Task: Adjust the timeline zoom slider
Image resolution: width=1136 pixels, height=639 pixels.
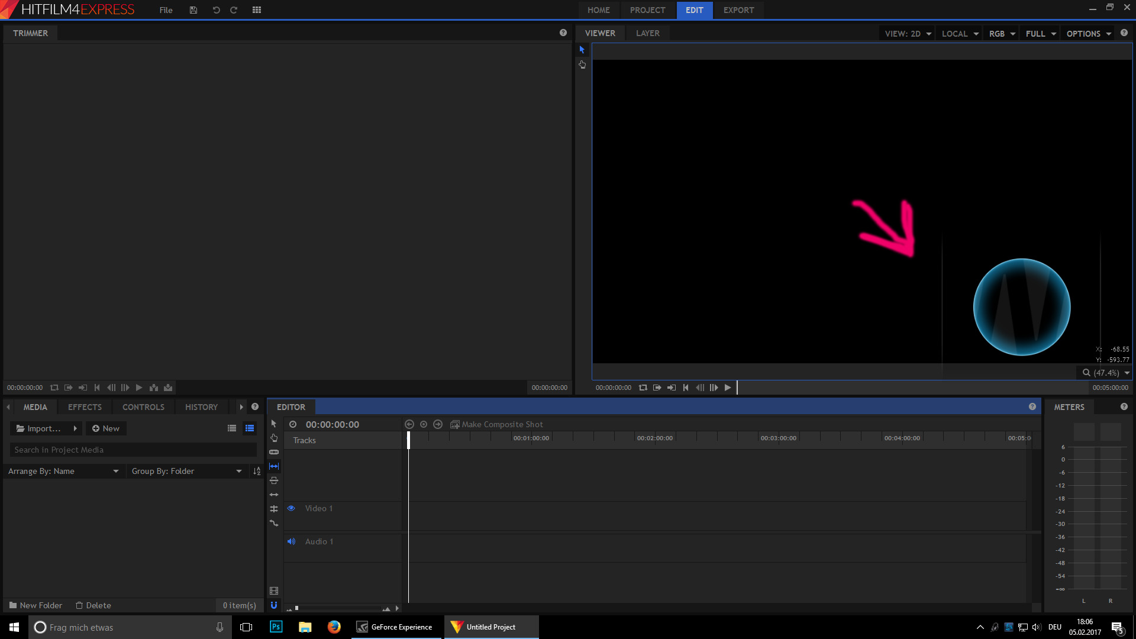Action: point(340,608)
